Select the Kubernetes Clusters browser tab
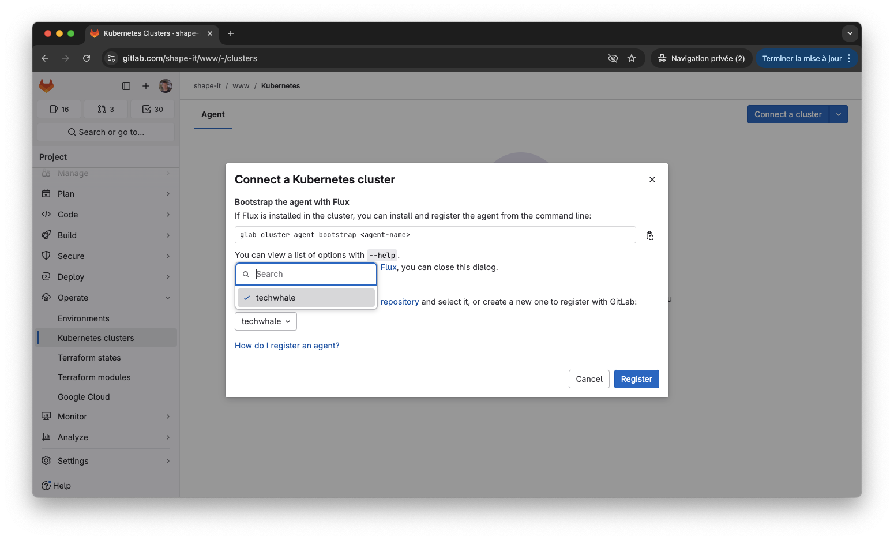 152,33
